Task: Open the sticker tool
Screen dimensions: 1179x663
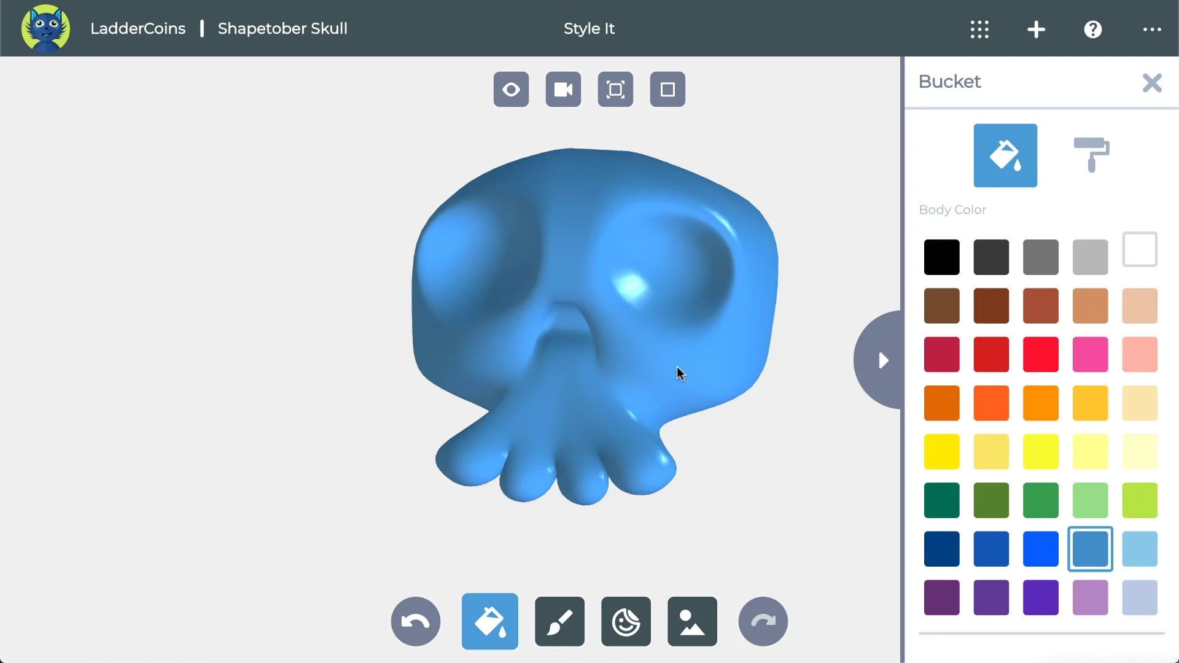Action: (626, 621)
